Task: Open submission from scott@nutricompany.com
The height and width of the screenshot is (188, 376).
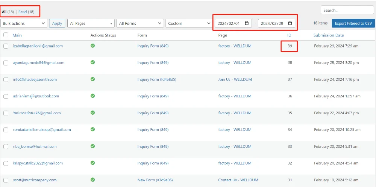Action: tap(35, 180)
